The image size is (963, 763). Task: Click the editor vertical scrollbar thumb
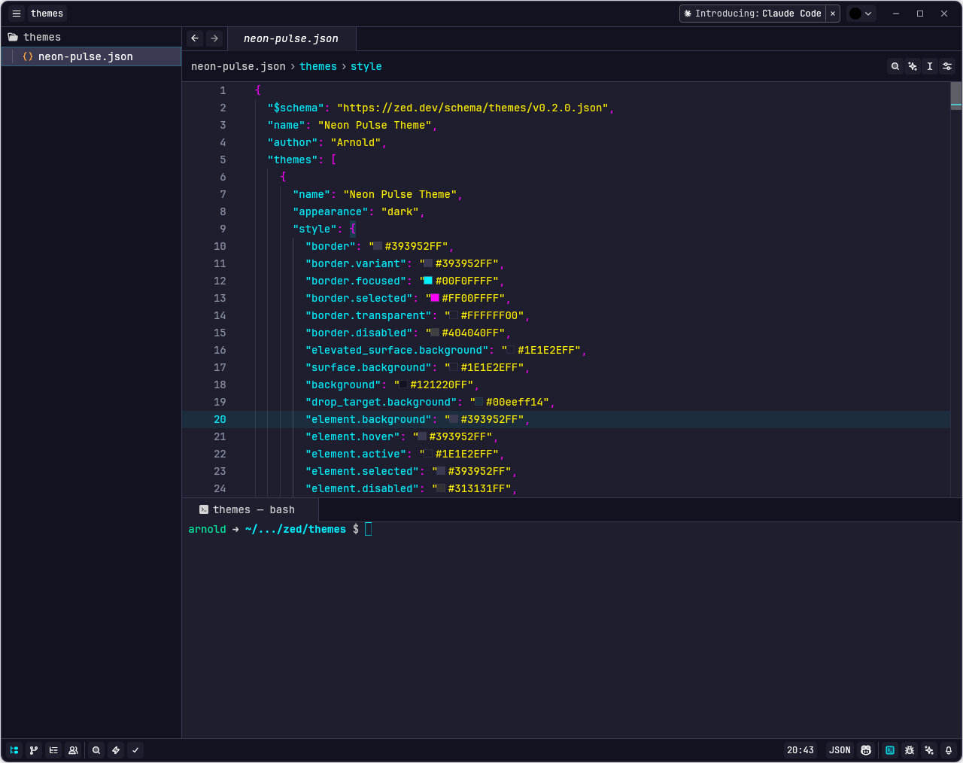pyautogui.click(x=956, y=96)
